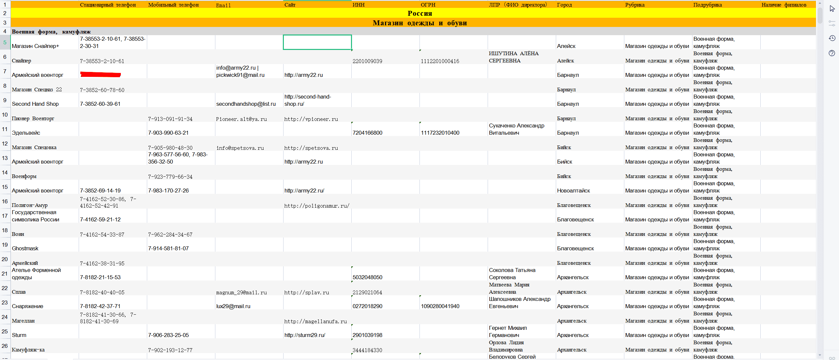Viewport: 839px width, 360px height.
Task: Select row header 11
Action: [x=5, y=129]
